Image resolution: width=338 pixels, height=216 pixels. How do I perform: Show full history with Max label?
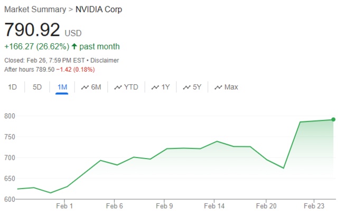pos(231,87)
